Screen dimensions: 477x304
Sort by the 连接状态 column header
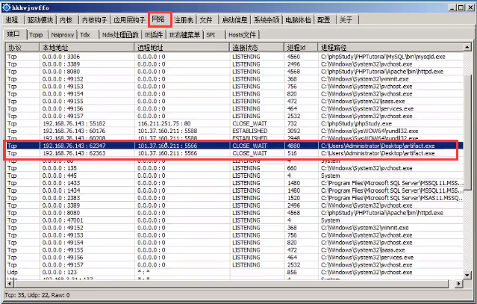pos(258,47)
